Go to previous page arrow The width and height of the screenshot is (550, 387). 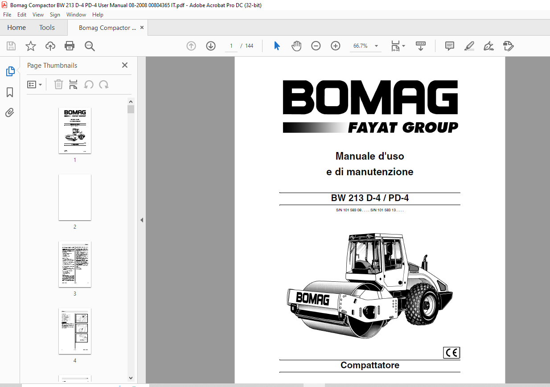pos(191,46)
